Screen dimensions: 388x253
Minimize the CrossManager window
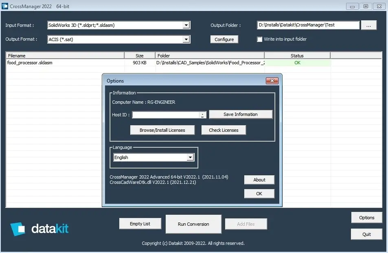pos(352,7)
